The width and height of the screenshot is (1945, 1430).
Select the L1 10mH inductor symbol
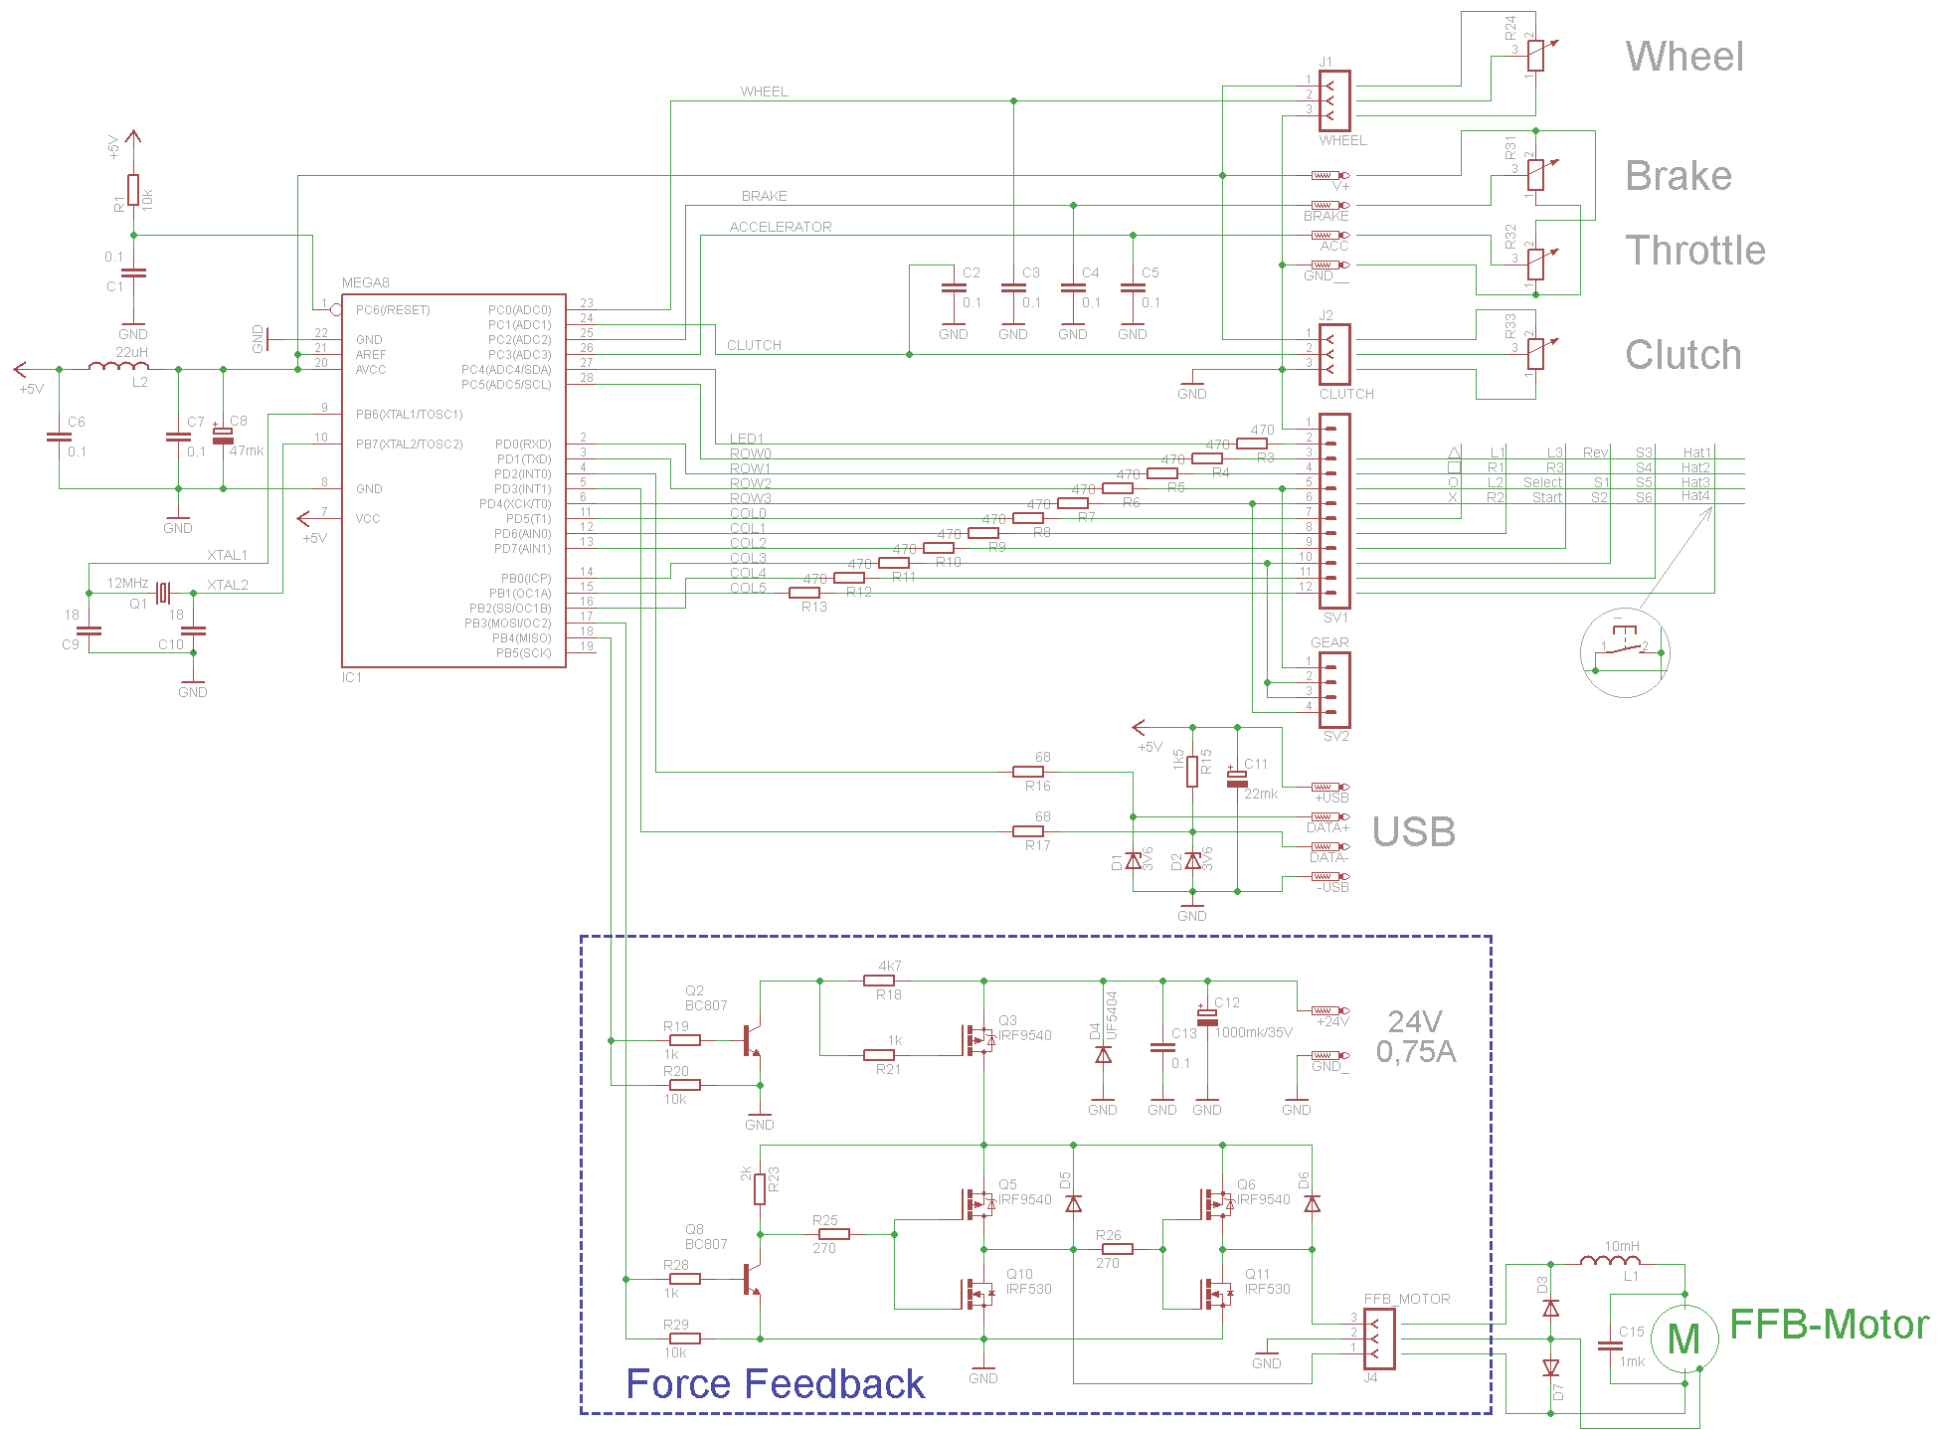click(x=1611, y=1262)
